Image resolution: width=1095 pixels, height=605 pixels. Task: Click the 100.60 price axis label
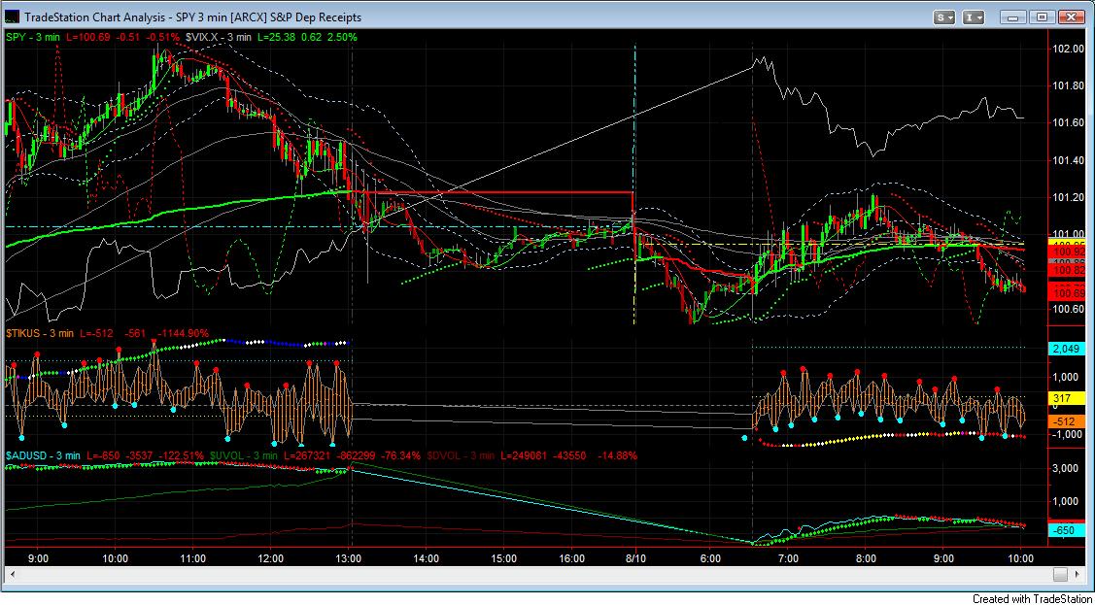pyautogui.click(x=1069, y=309)
